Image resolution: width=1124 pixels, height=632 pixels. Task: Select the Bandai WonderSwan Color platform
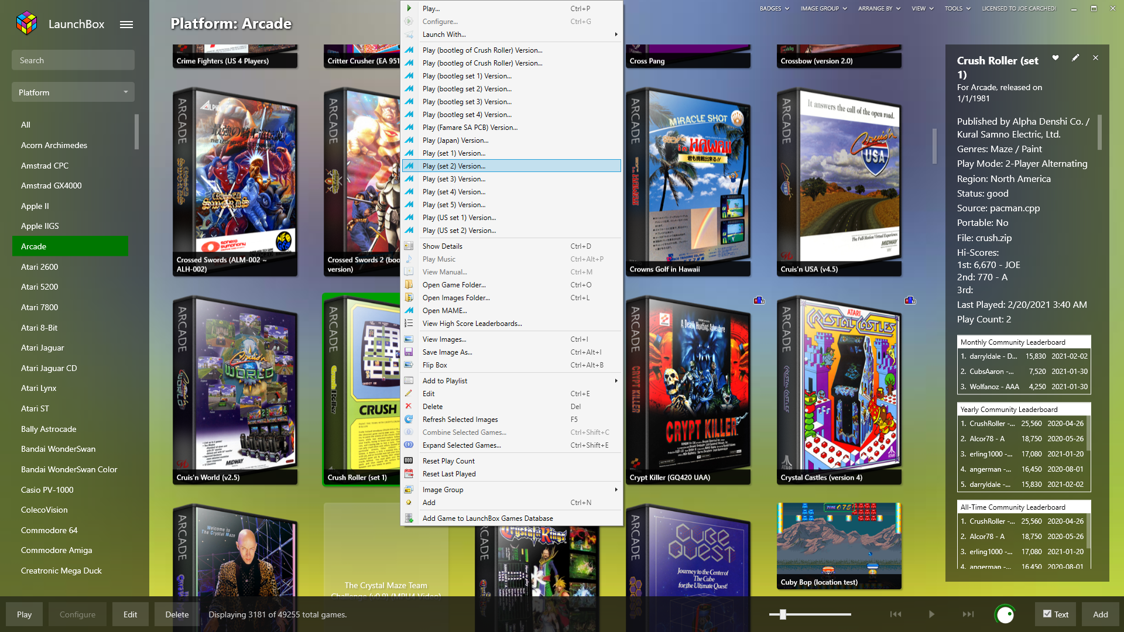70,469
